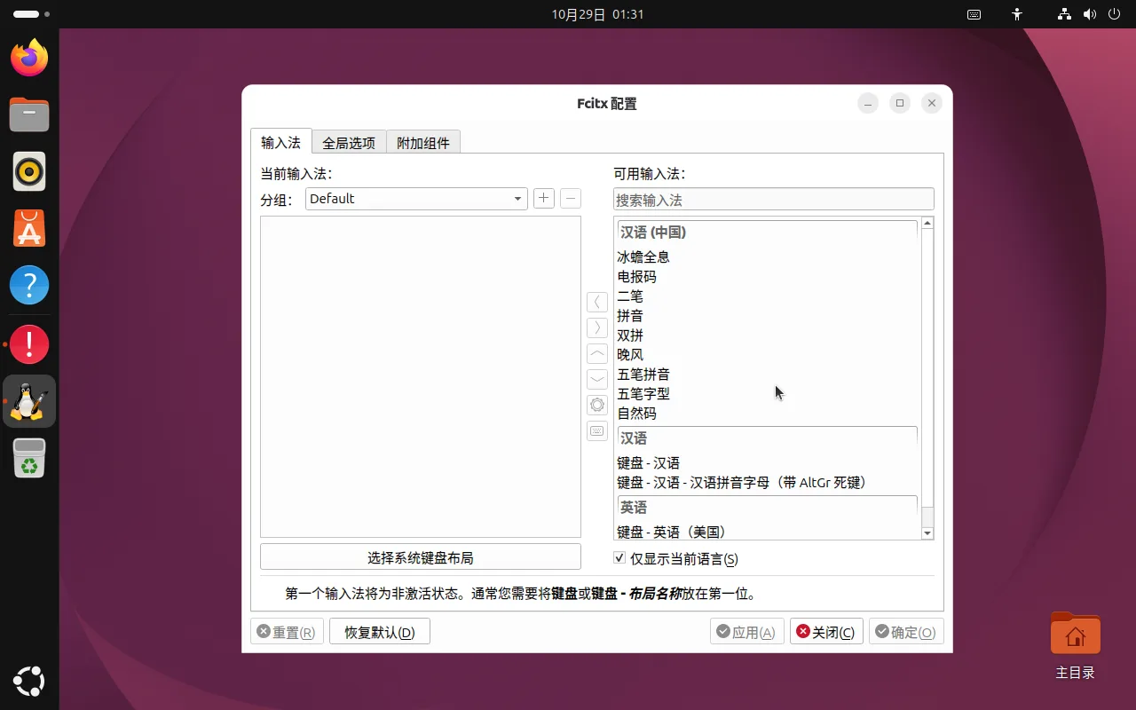Click the move up arrow icon
The image size is (1136, 710).
(x=597, y=353)
